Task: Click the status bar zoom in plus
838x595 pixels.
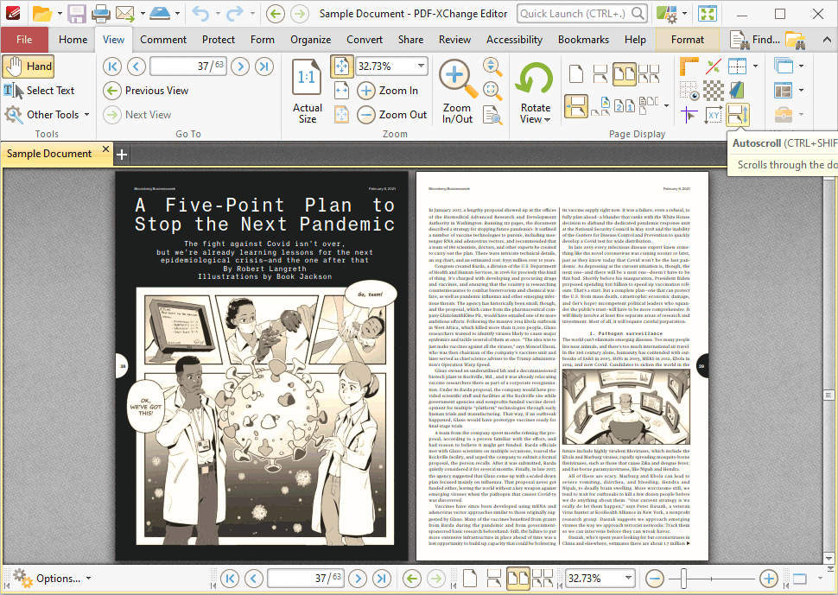Action: tap(768, 579)
